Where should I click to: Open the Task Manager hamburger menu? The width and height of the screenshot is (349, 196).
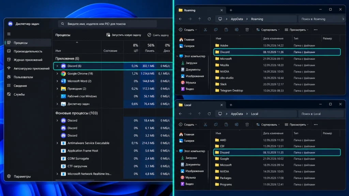pos(9,34)
